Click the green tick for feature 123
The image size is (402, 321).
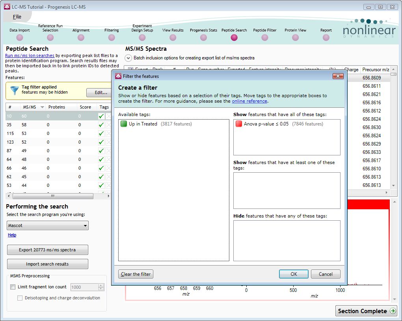[101, 142]
